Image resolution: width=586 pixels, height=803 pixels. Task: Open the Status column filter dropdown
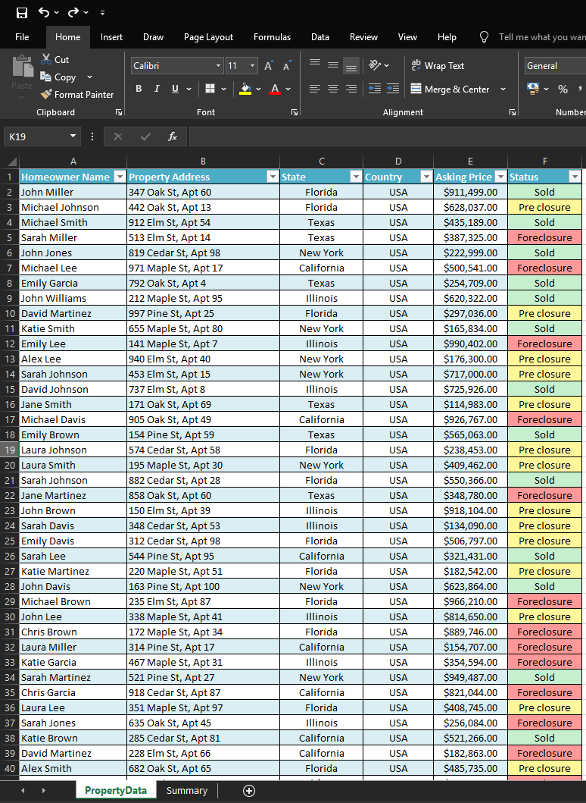[x=575, y=177]
